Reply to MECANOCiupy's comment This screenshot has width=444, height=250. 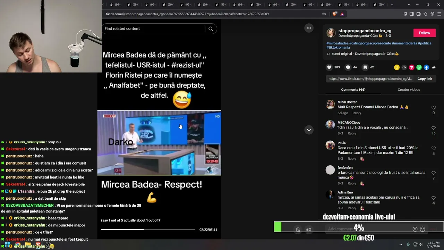(352, 133)
